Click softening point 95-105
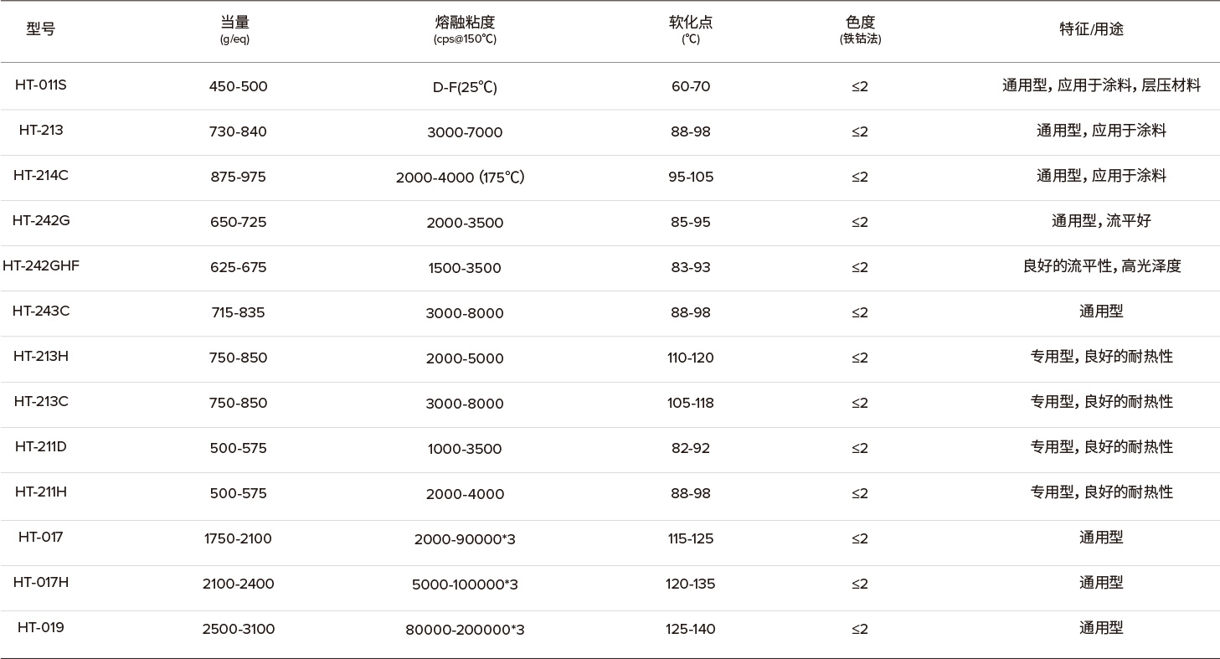This screenshot has height=659, width=1220. tap(691, 178)
